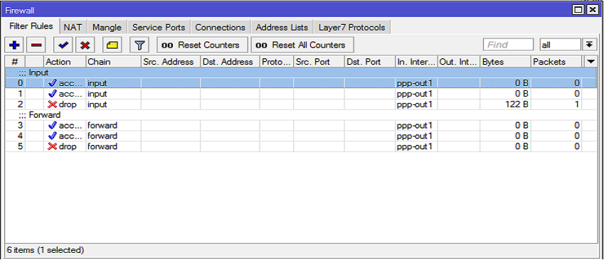Sort by In. Inter... column header
604x260 pixels.
[x=416, y=62]
